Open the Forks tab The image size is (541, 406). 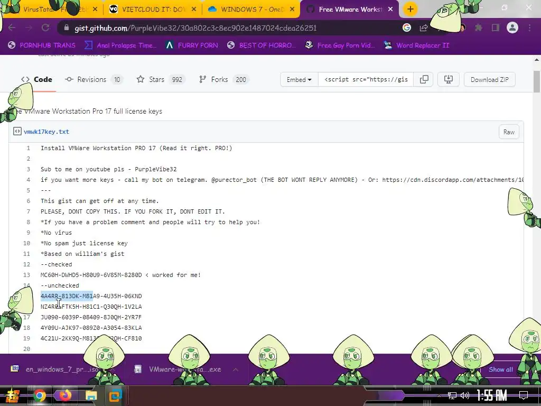(224, 79)
